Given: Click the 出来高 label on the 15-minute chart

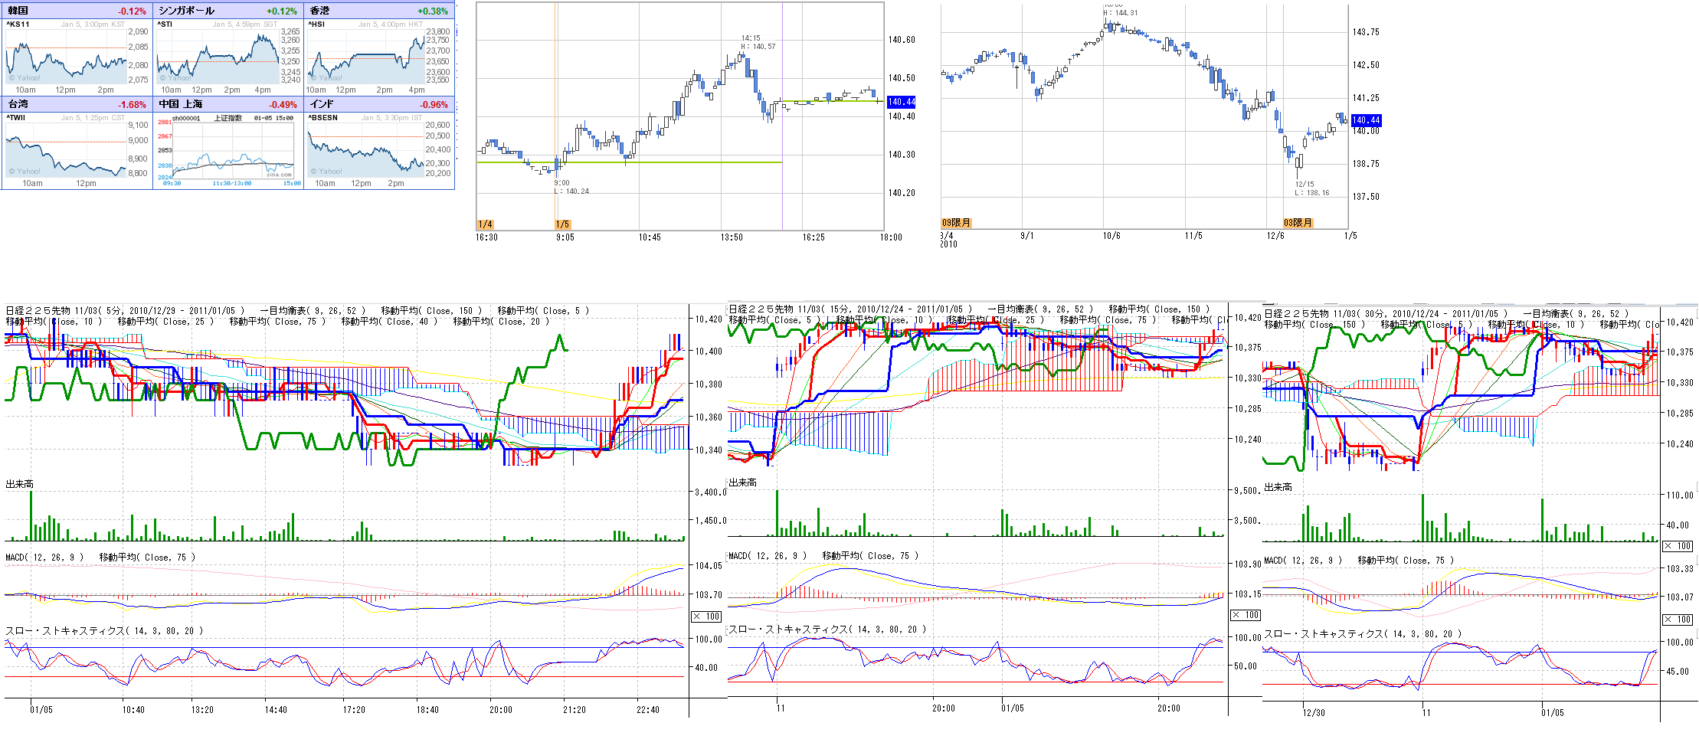Looking at the screenshot, I should (742, 482).
